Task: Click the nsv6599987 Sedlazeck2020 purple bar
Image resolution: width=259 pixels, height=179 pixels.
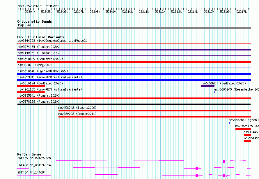Action: point(207,86)
